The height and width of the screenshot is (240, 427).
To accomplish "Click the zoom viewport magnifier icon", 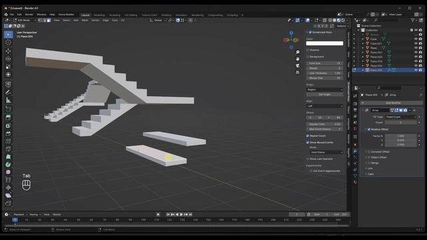I will [298, 52].
